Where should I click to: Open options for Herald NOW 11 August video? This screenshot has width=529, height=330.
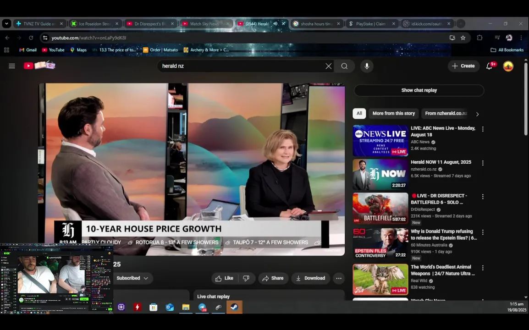483,163
